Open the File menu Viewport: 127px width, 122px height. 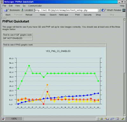point(4,6)
